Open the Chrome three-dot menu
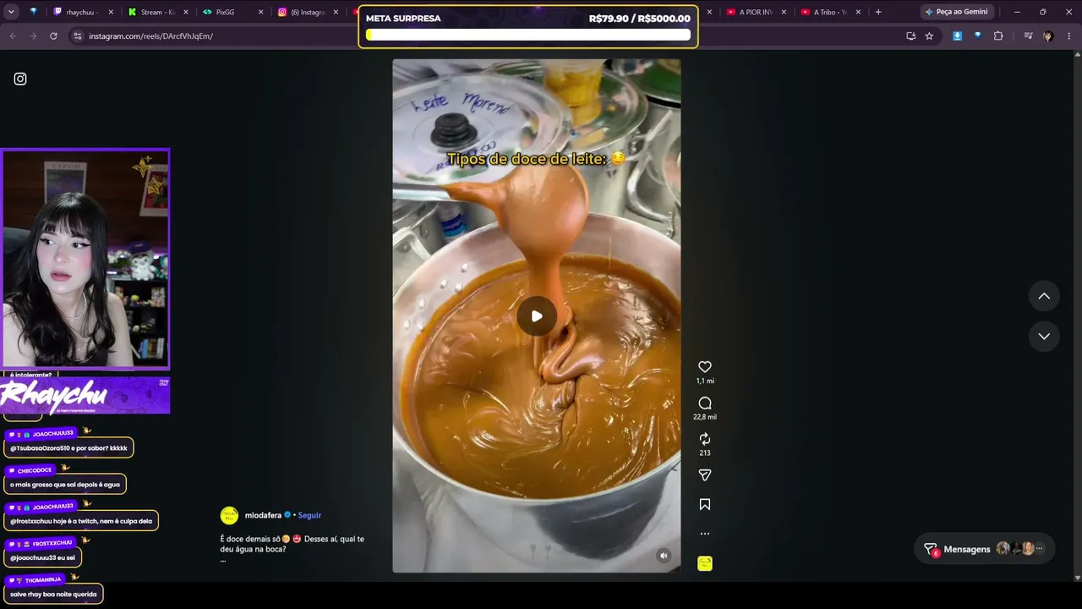The height and width of the screenshot is (609, 1082). pyautogui.click(x=1069, y=36)
